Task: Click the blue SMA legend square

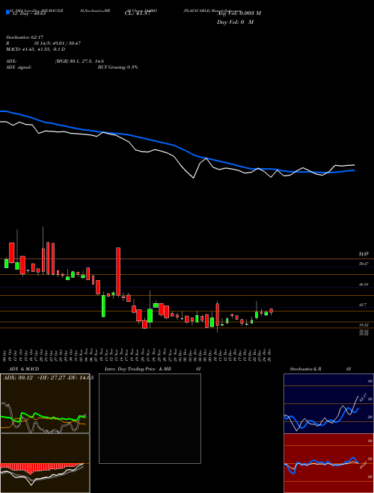Action: pos(7,12)
